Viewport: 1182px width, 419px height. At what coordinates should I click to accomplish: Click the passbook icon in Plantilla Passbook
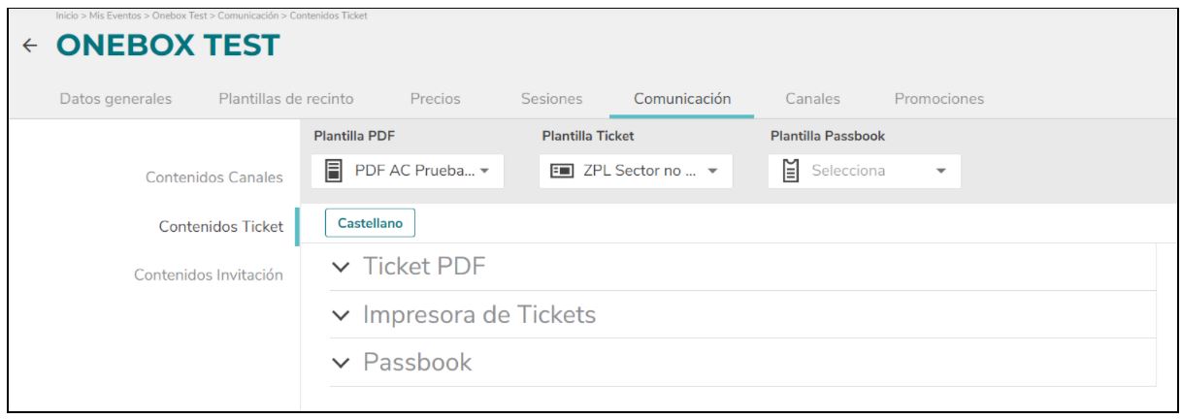(x=790, y=172)
